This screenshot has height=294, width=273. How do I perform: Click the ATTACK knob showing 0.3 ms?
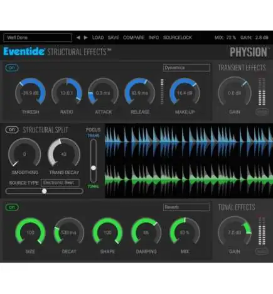click(x=103, y=92)
